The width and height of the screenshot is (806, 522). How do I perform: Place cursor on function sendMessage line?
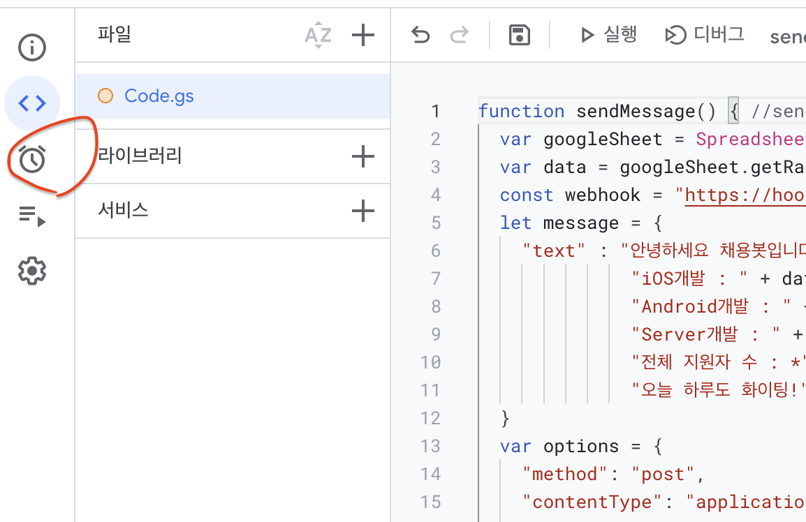pyautogui.click(x=641, y=112)
